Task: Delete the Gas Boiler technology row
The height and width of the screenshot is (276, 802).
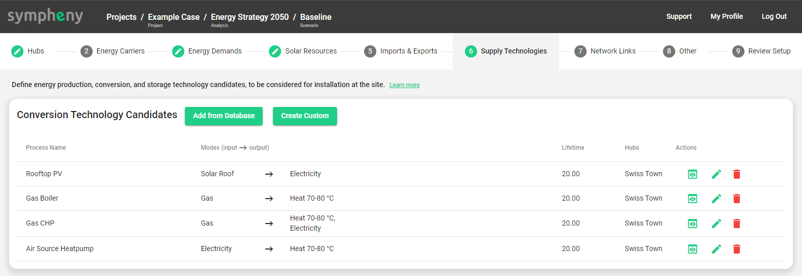Action: coord(736,199)
